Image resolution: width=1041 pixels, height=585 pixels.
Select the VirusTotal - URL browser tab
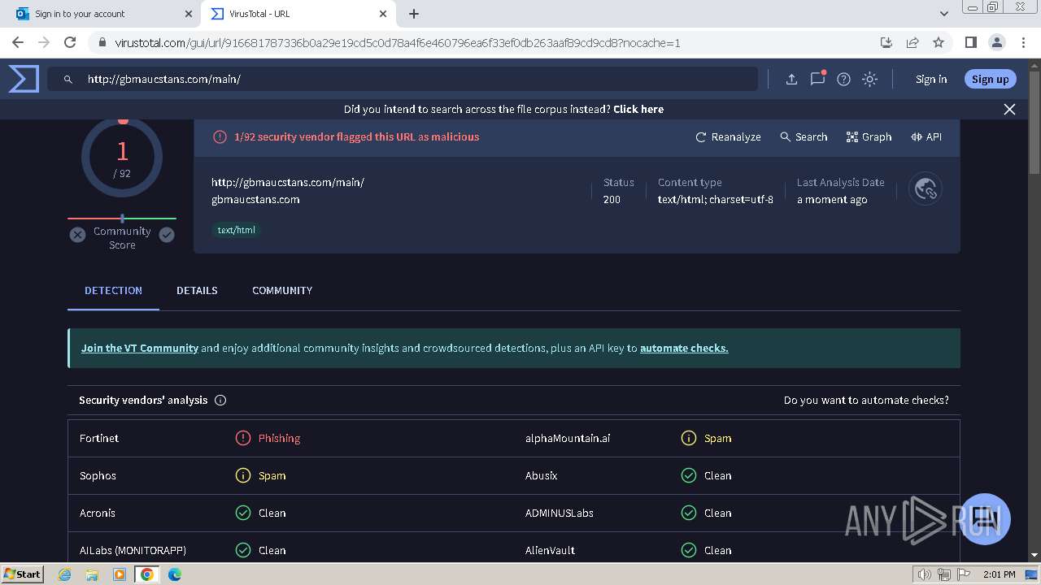pos(298,14)
